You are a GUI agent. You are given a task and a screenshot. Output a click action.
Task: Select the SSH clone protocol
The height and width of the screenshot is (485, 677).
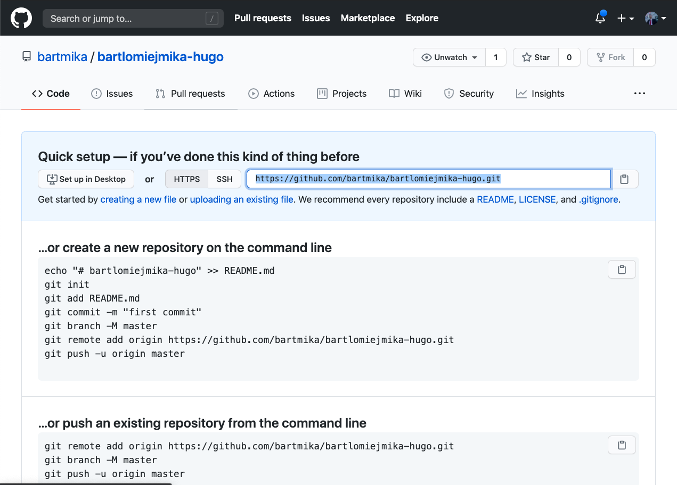tap(225, 179)
